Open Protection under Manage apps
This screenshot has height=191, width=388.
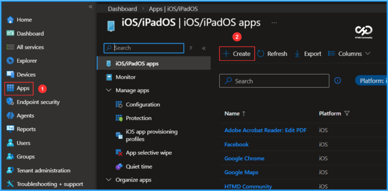[139, 118]
